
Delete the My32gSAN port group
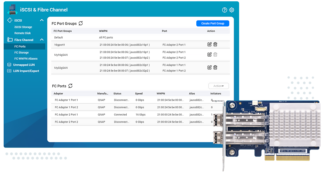click(x=215, y=67)
